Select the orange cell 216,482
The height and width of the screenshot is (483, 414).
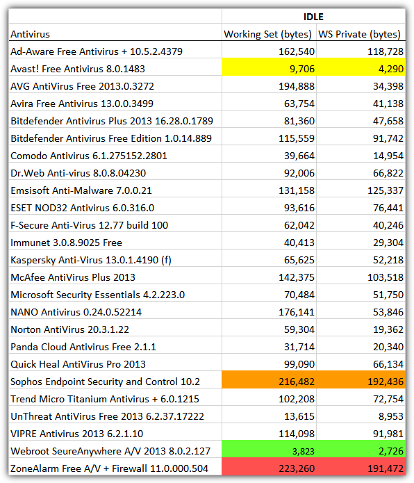point(269,379)
